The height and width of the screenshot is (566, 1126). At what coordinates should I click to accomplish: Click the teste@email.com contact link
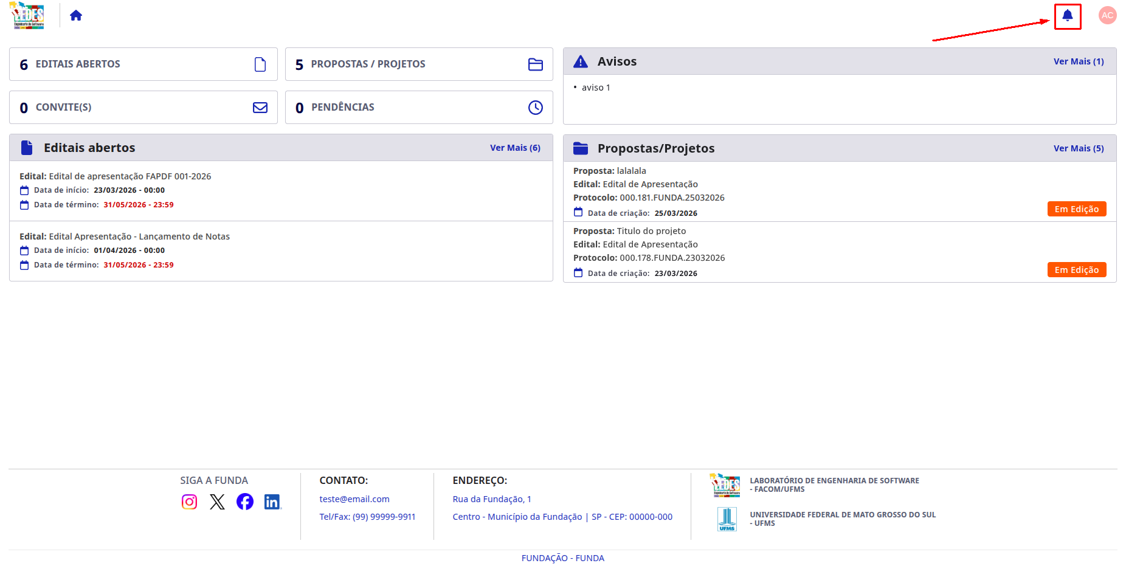[354, 499]
